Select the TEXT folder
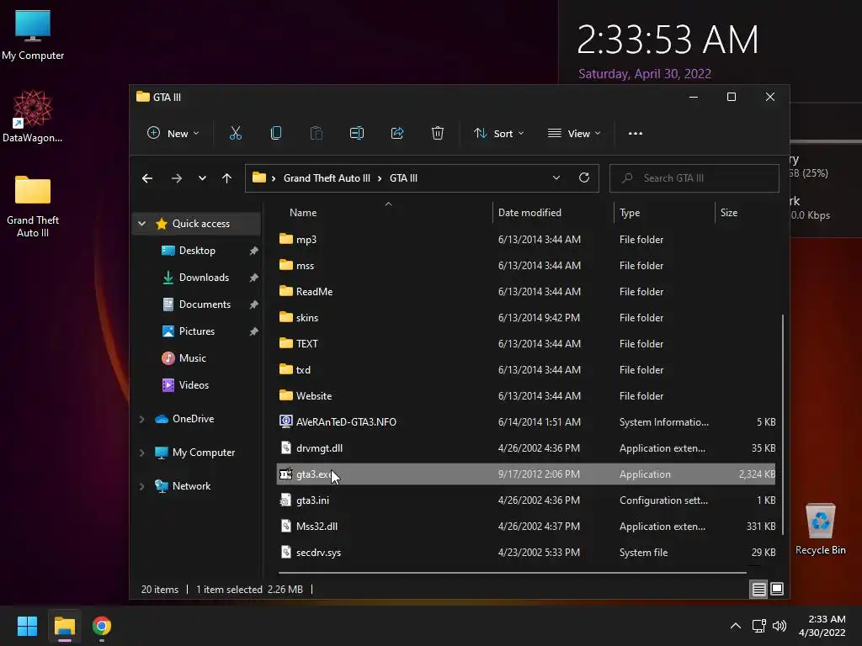 click(525, 344)
